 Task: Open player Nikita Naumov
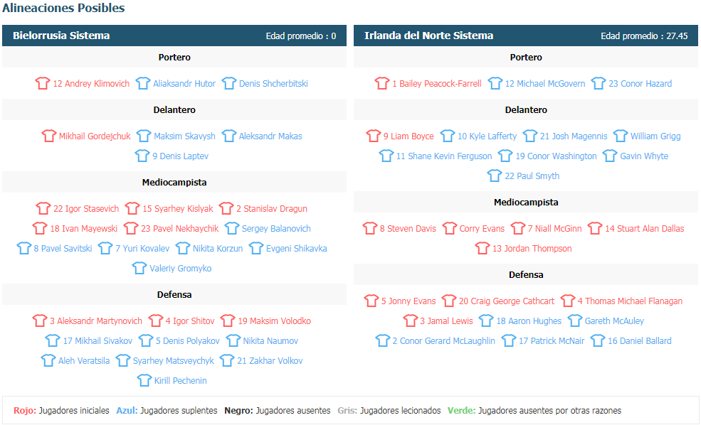(x=270, y=340)
